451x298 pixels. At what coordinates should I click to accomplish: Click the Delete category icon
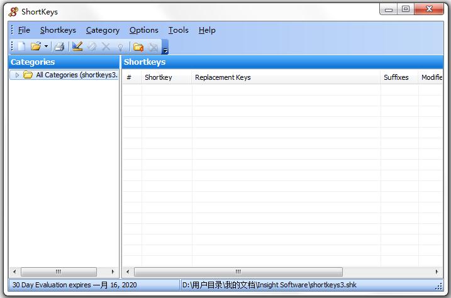153,47
